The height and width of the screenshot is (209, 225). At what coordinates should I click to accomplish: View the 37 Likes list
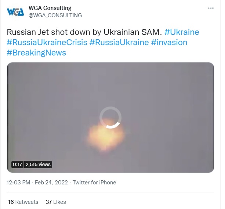[x=56, y=202]
